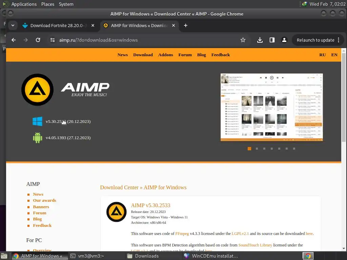Open Windows version v5.30 (20.12.2023) link
Image resolution: width=347 pixels, height=260 pixels.
(68, 122)
